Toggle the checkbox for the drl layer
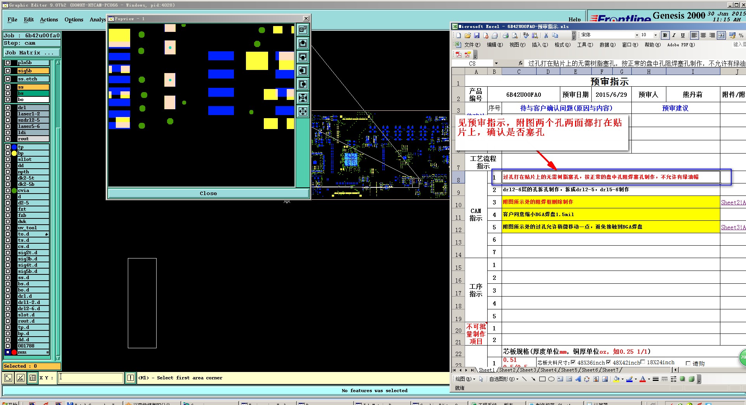Screen dimensions: 746x405 pyautogui.click(x=8, y=108)
